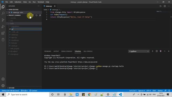
Task: Open editor more actions ellipsis
Action: (169, 6)
